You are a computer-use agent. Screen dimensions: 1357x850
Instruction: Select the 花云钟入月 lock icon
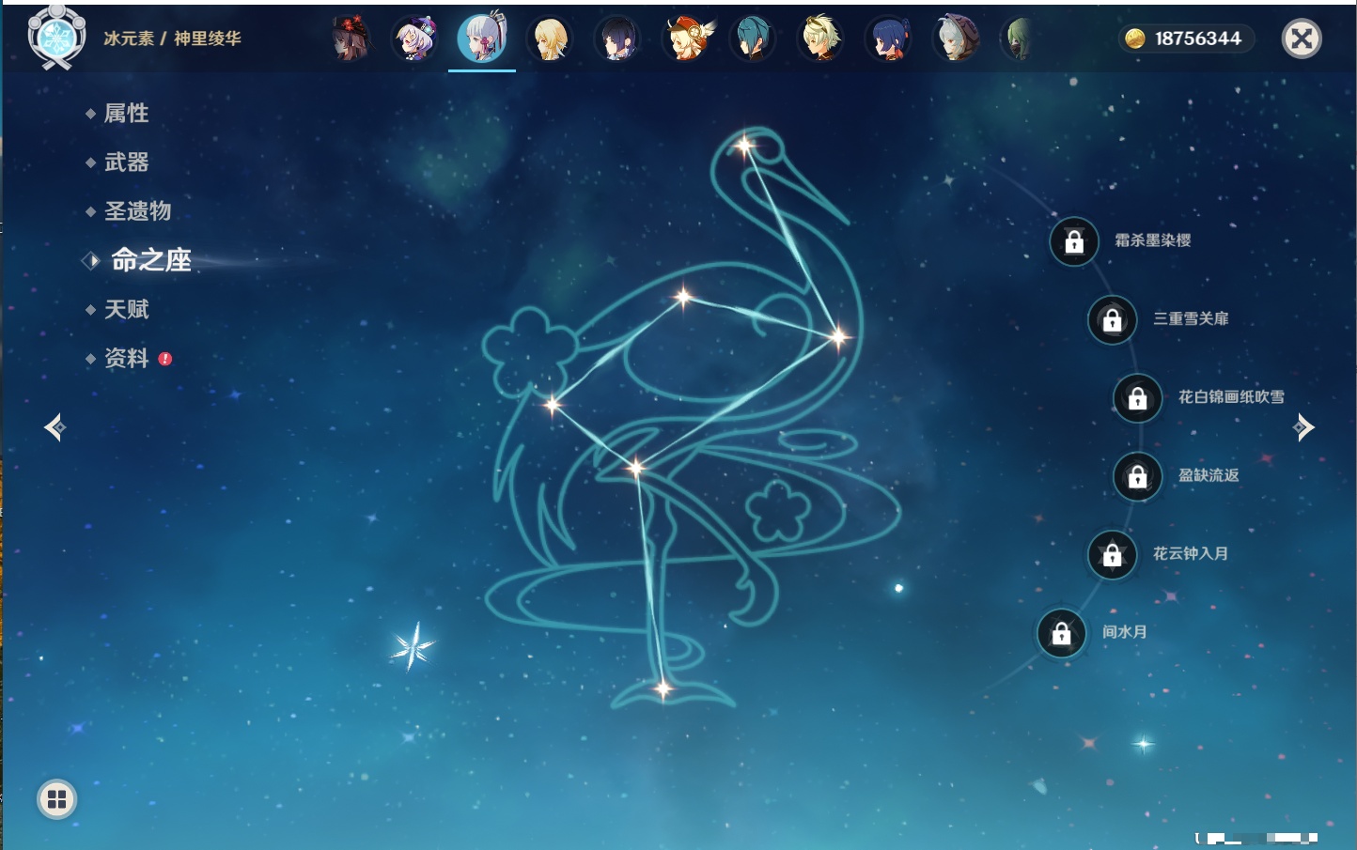[x=1112, y=554]
